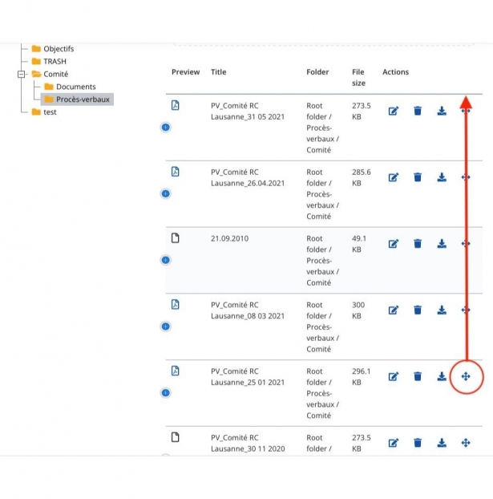The width and height of the screenshot is (493, 499).
Task: Click move icon for PV_Comité RC Lausanne_25 01 2021
Action: click(466, 376)
